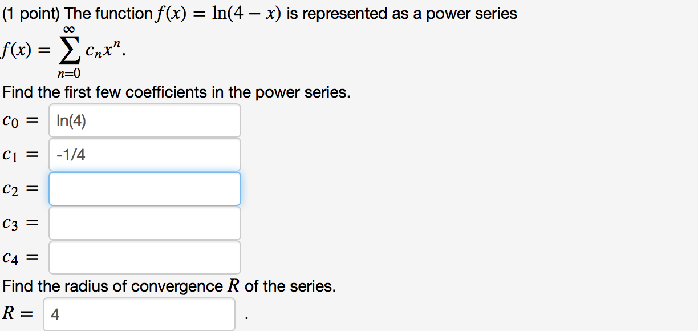
Task: Click the blank c4 answer field
Action: pyautogui.click(x=144, y=257)
